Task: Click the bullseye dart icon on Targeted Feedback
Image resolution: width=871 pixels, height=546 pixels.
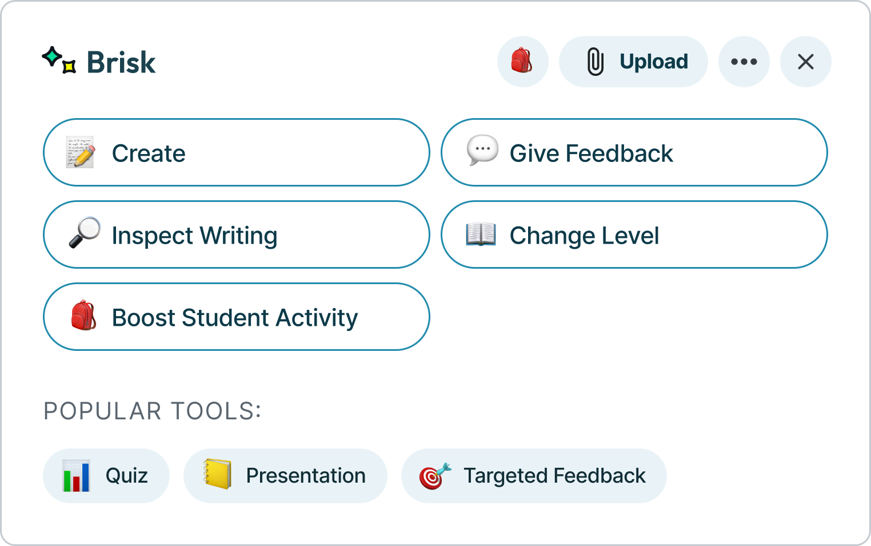Action: tap(435, 476)
